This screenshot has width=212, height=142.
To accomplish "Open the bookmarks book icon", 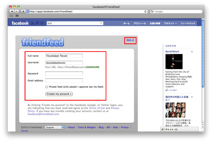I will [x=11, y=16].
